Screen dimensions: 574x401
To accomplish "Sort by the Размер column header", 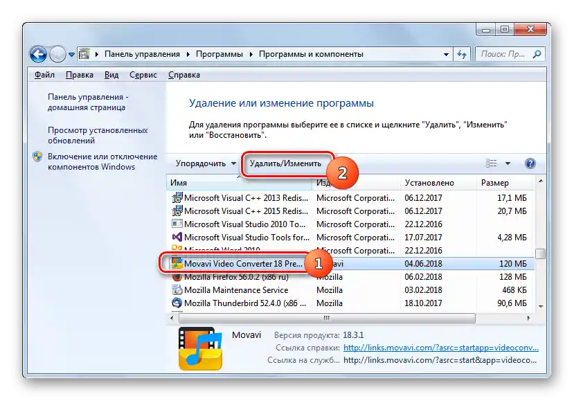I will tap(505, 183).
